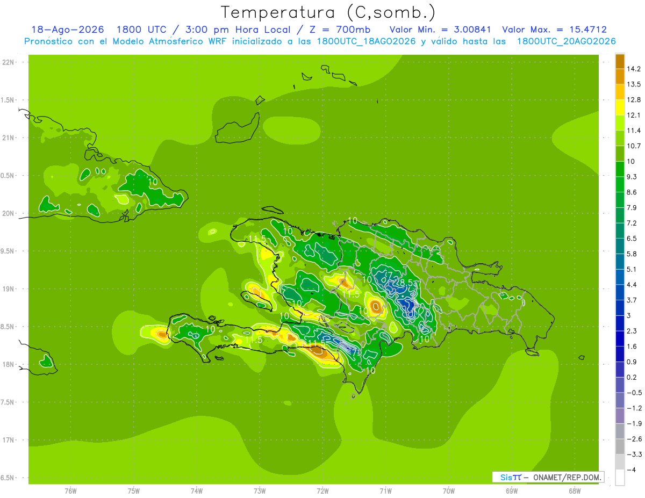Click the longitude label "71W"
Image resolution: width=645 pixels, height=498 pixels.
pos(385,491)
